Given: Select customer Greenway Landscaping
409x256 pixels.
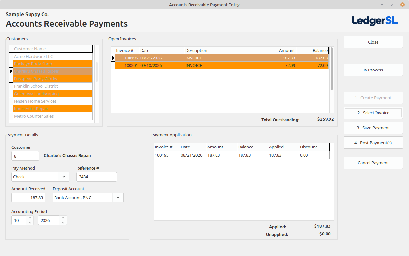Looking at the screenshot, I should pos(53,94).
